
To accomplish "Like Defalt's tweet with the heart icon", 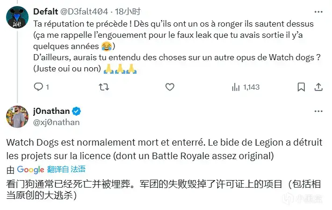I will click(170, 87).
